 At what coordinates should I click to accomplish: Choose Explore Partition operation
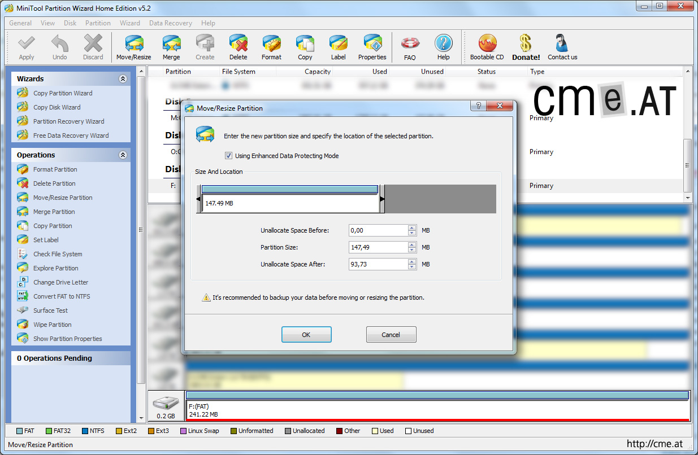[55, 268]
